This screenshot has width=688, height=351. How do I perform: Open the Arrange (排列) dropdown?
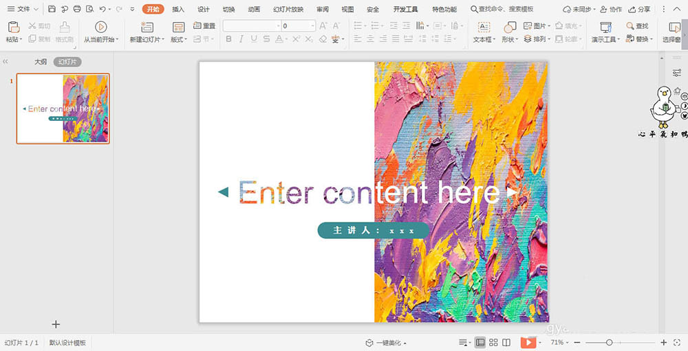pyautogui.click(x=536, y=39)
